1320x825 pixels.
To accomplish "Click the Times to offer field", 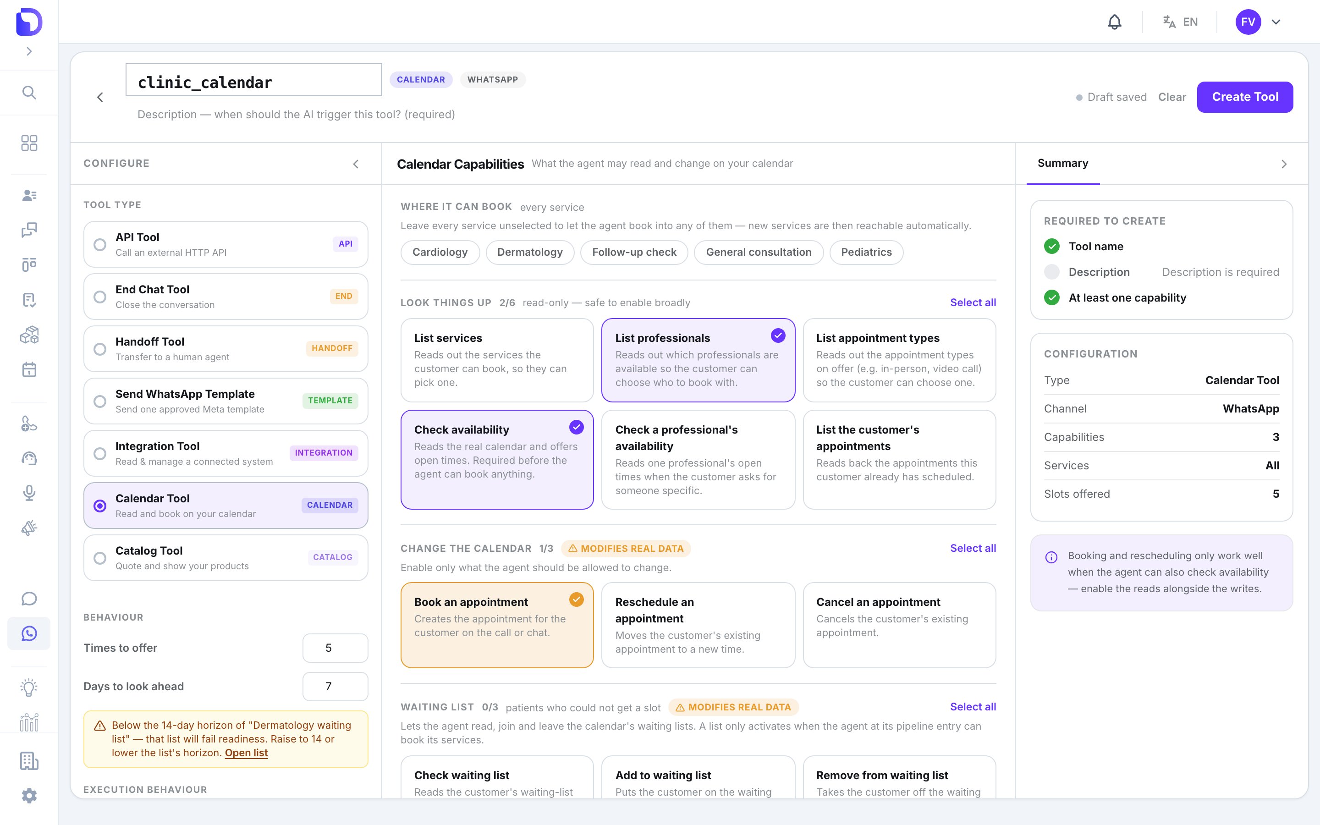I will pos(335,648).
